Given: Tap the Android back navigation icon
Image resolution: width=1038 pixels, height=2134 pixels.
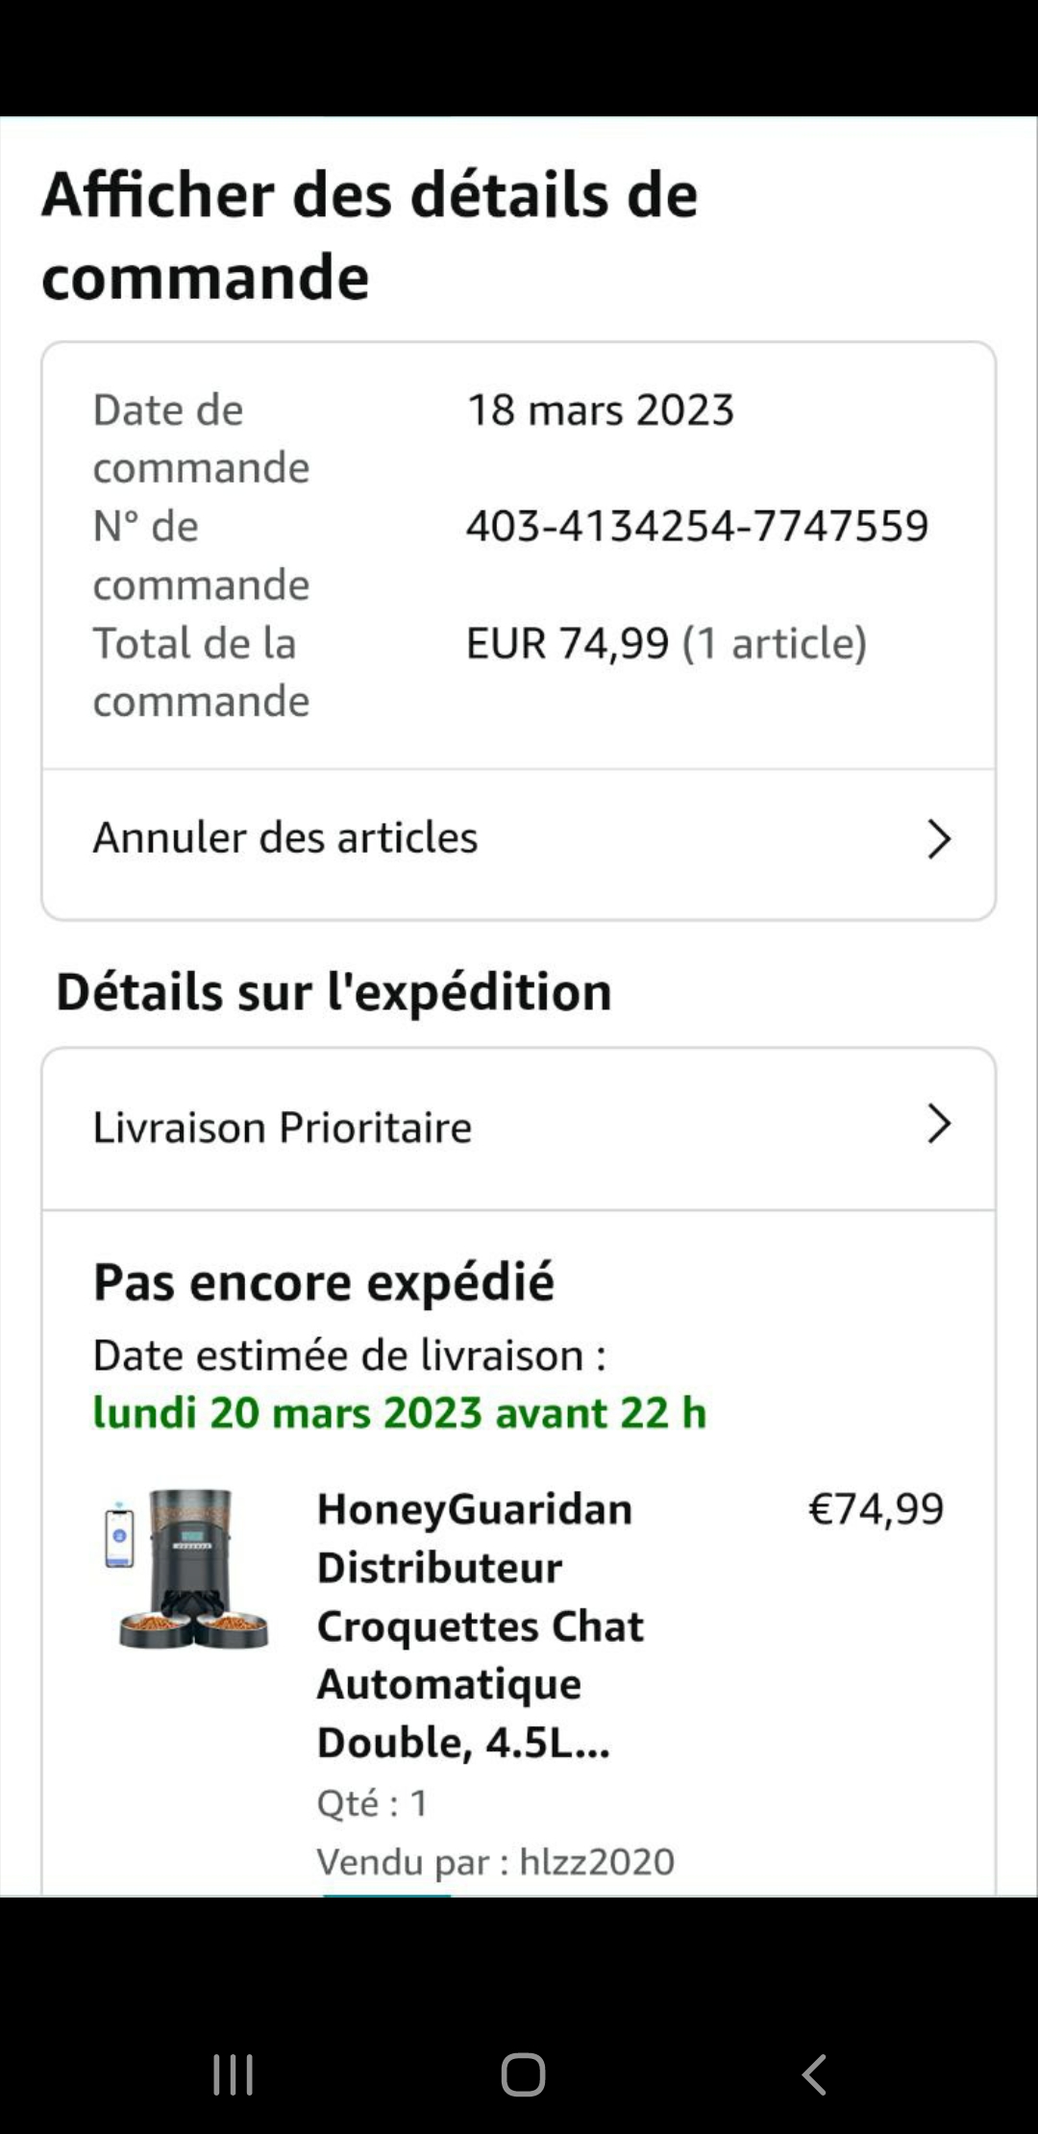Looking at the screenshot, I should pos(814,2074).
